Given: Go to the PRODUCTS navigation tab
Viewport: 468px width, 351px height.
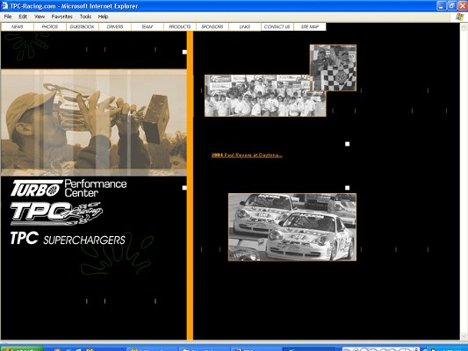Looking at the screenshot, I should pyautogui.click(x=180, y=27).
